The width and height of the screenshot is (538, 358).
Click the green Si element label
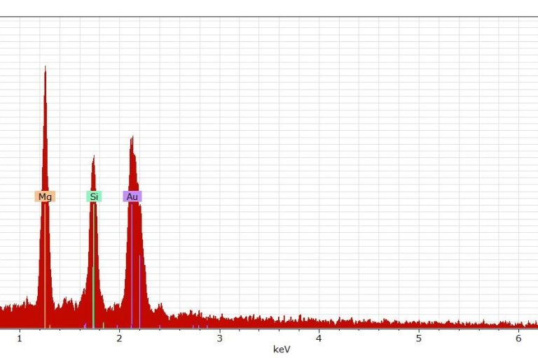pyautogui.click(x=93, y=197)
